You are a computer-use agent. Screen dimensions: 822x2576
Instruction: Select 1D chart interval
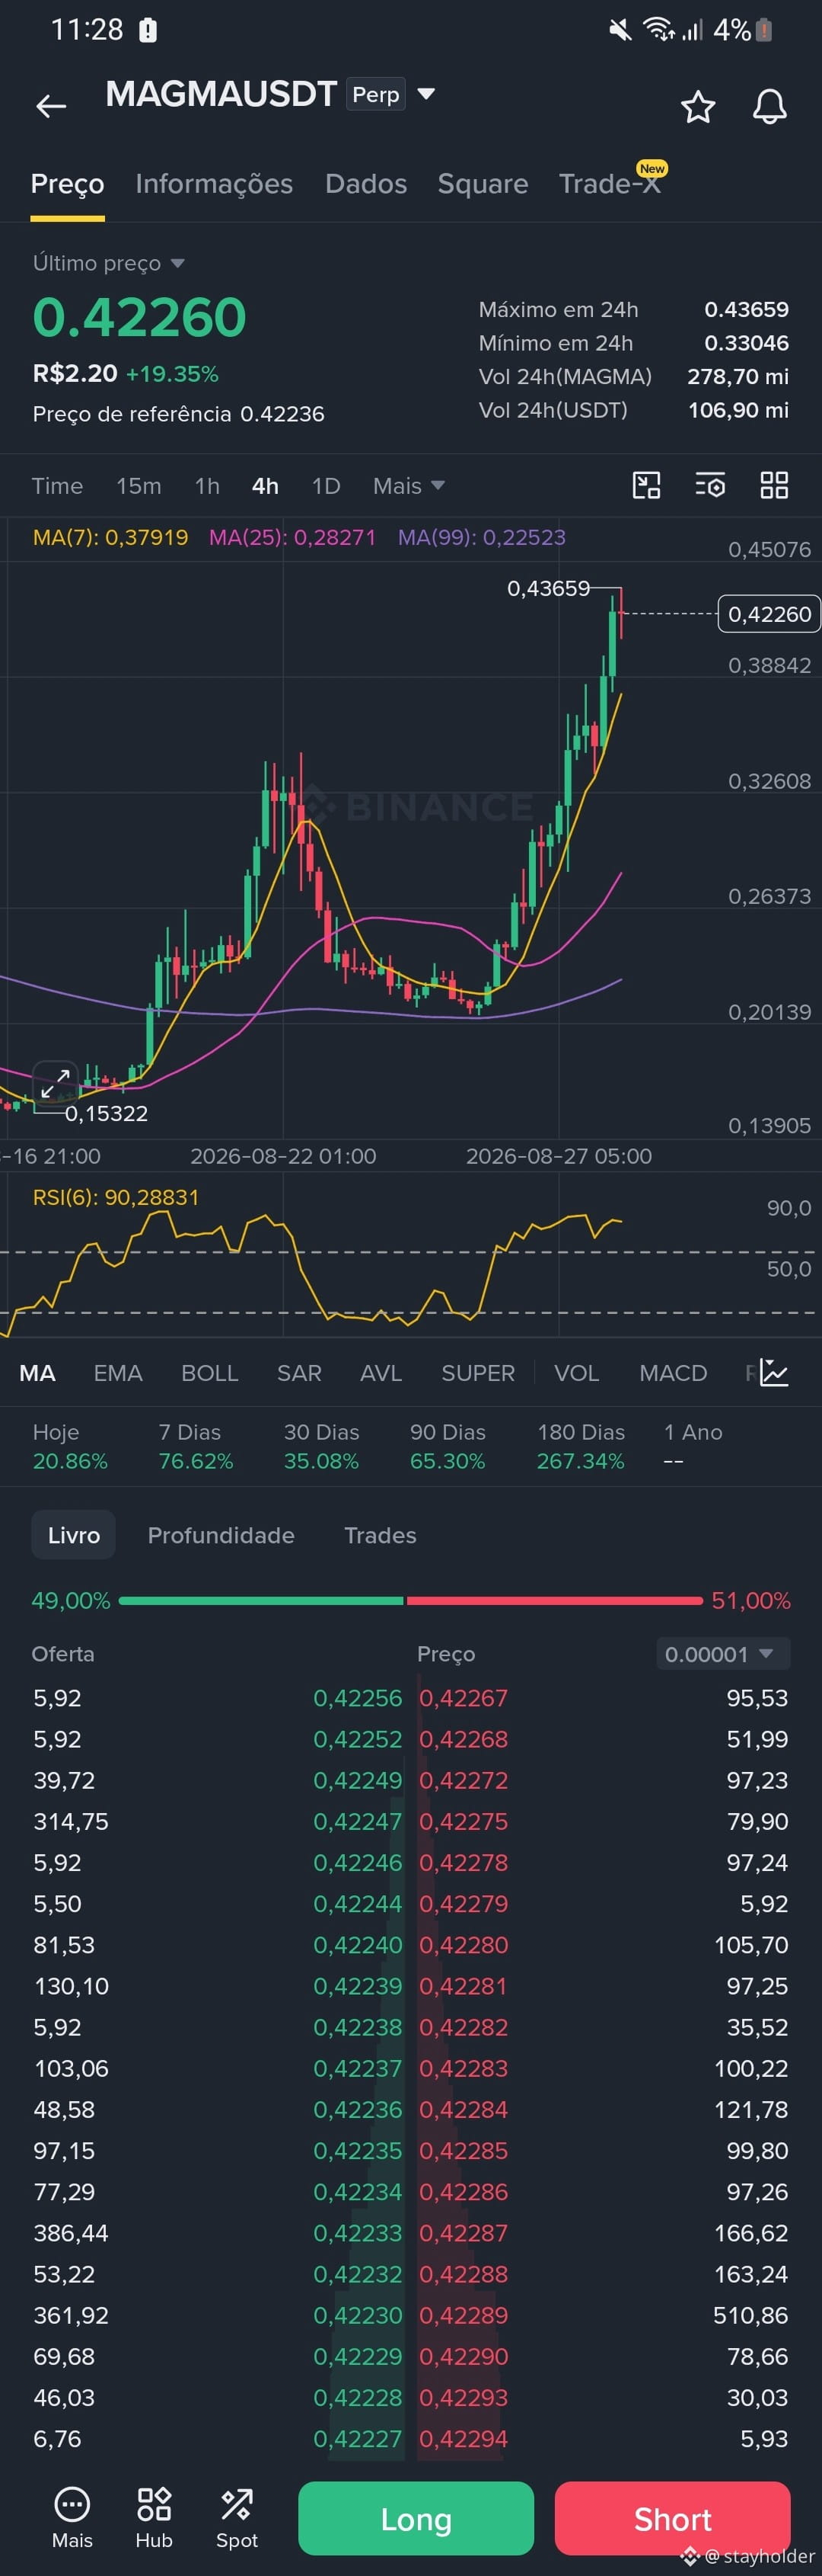pos(326,486)
